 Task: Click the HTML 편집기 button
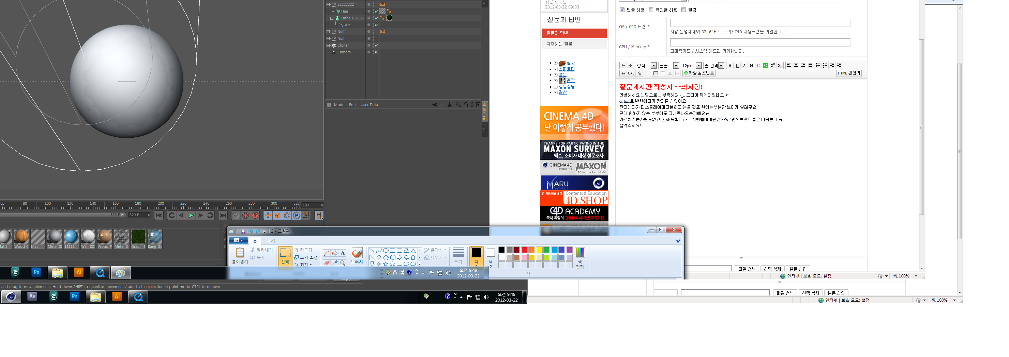849,73
